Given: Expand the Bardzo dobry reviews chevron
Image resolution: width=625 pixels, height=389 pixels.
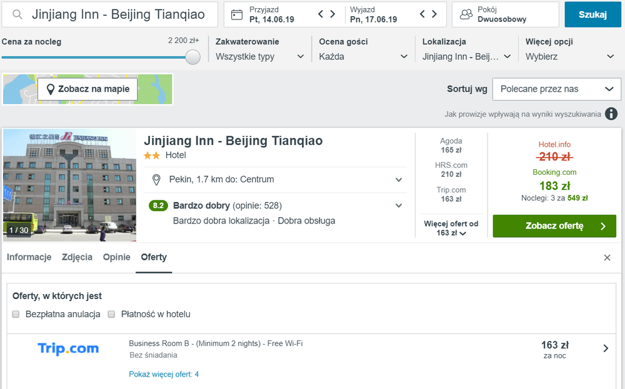Looking at the screenshot, I should point(399,205).
